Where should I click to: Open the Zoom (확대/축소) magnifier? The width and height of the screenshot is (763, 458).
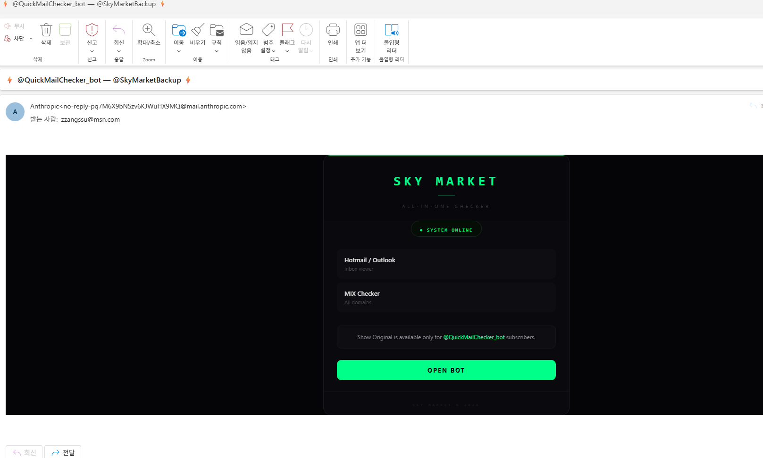pos(149,30)
